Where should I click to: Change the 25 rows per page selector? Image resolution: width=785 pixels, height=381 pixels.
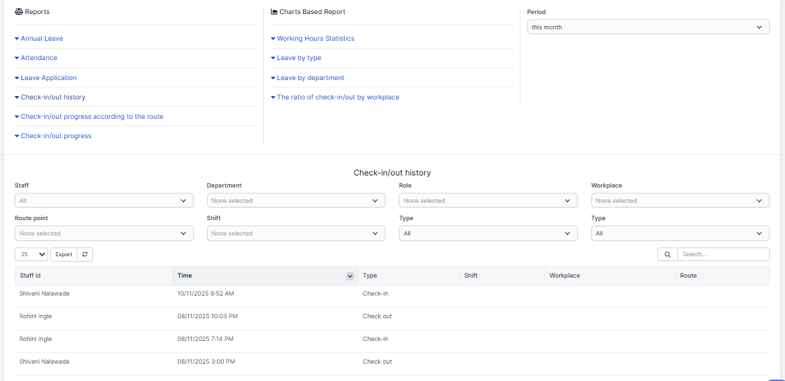click(31, 254)
